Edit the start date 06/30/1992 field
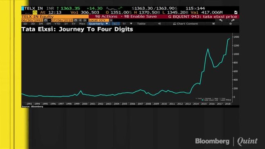 click(32, 20)
